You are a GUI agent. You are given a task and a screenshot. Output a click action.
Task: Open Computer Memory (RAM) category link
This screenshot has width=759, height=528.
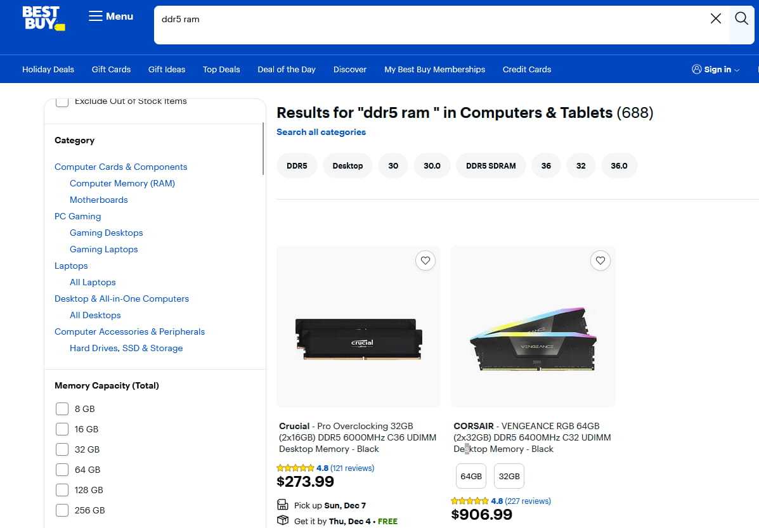click(122, 183)
